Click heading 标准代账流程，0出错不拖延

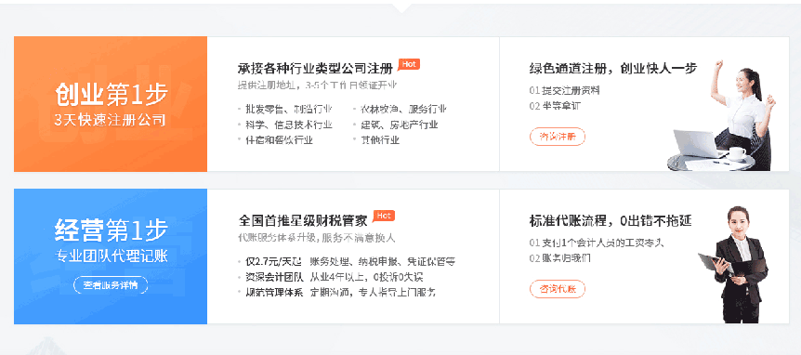(x=611, y=220)
